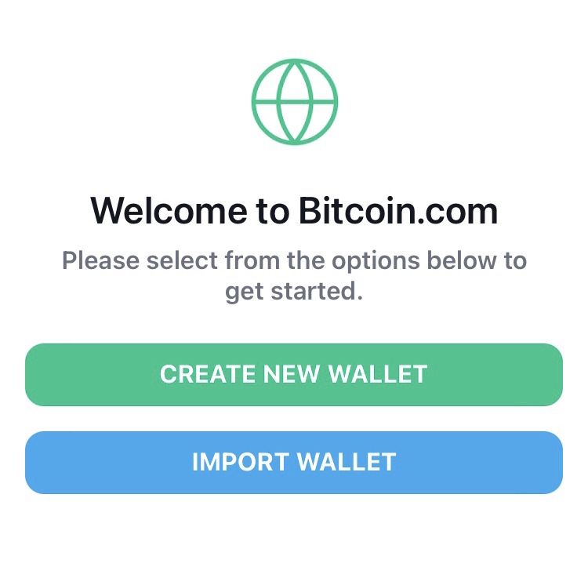Choose to import an existing wallet
This screenshot has height=585, width=588.
294,463
